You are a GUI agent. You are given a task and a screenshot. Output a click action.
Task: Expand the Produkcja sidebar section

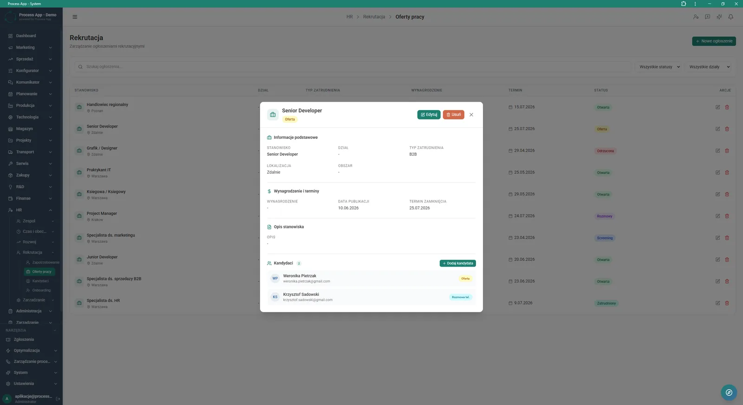[x=31, y=105]
